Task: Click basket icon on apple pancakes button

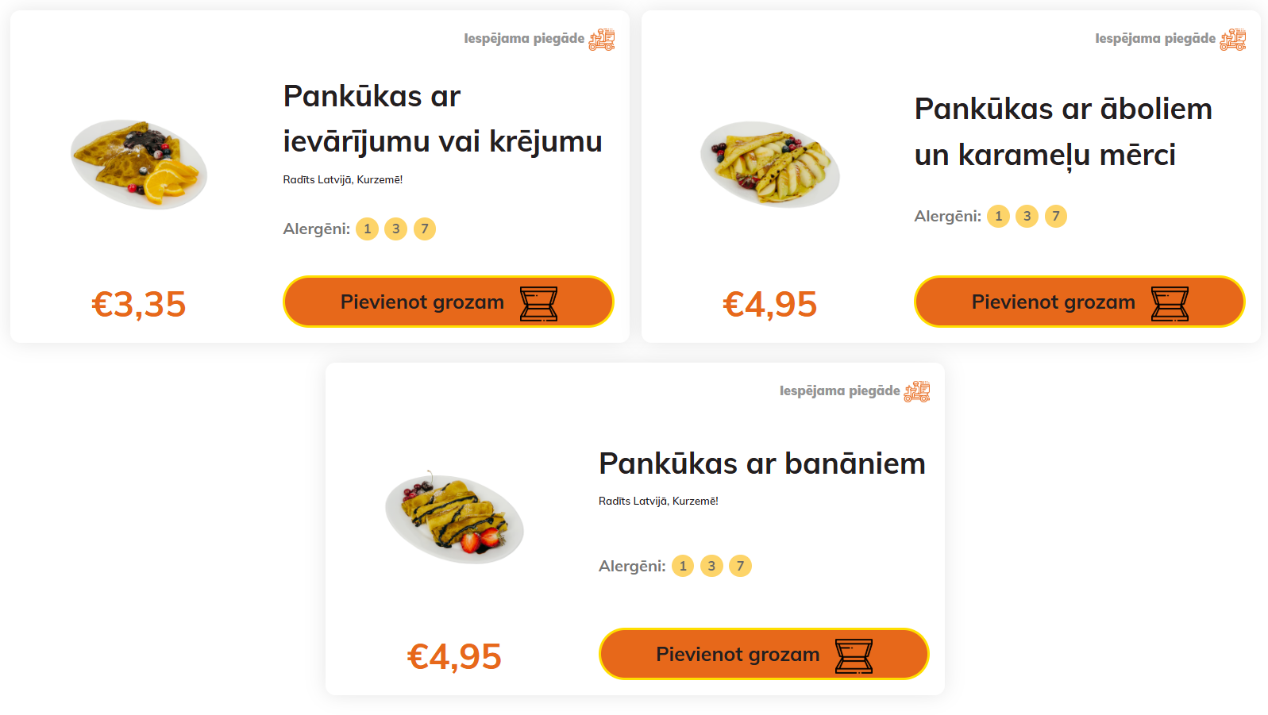Action: tap(1170, 303)
